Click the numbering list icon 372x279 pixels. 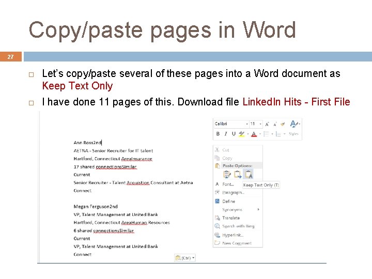(x=278, y=134)
